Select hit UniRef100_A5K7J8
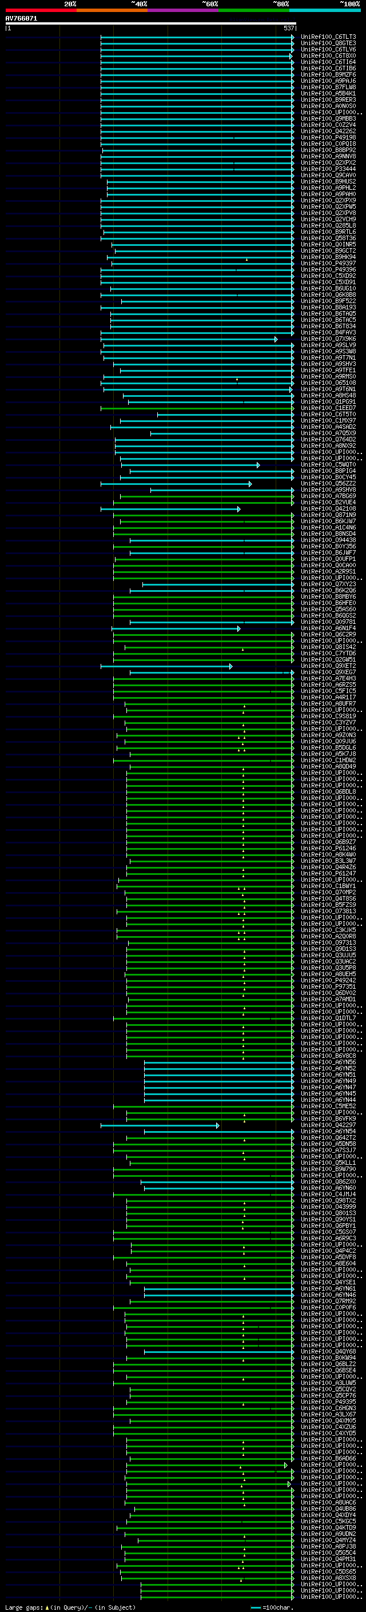366x1612 pixels. 328,754
